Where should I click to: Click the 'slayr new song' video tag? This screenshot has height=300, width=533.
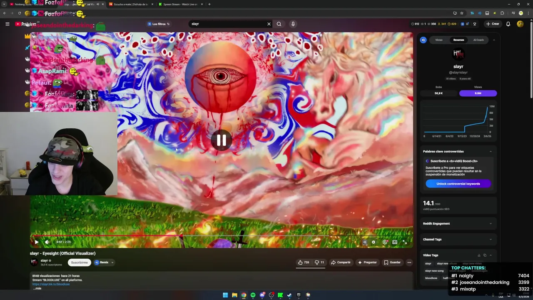(x=434, y=271)
